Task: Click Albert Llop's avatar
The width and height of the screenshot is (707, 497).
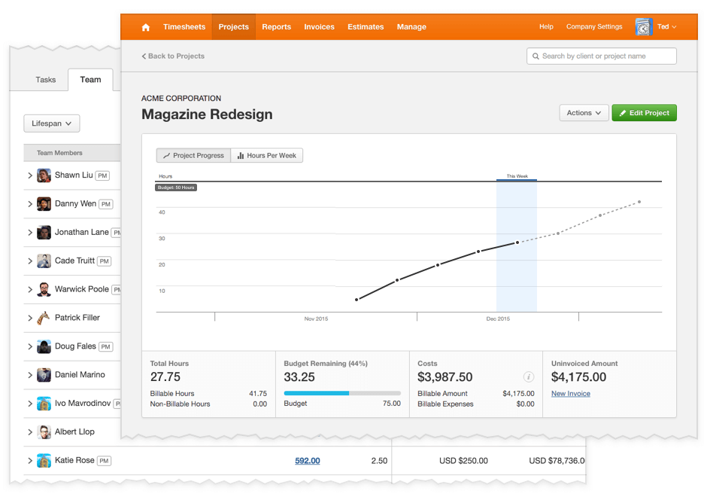Action: click(44, 432)
